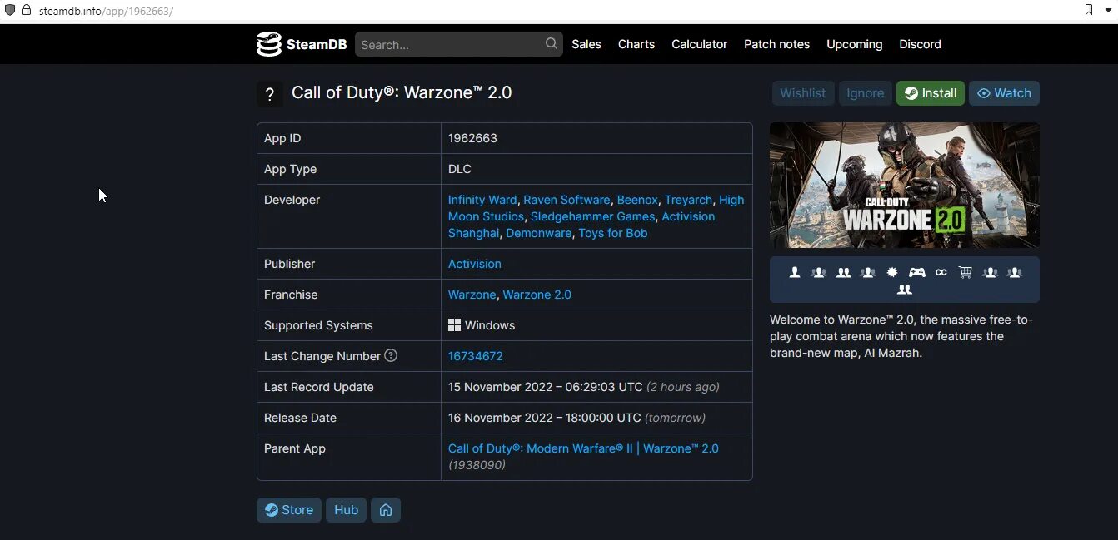This screenshot has height=540, width=1118.
Task: Add game to Wishlist
Action: [x=803, y=93]
